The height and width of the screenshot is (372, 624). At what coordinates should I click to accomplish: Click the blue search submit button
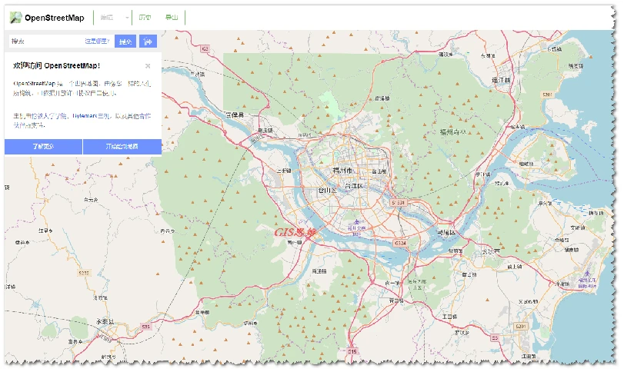[x=125, y=41]
